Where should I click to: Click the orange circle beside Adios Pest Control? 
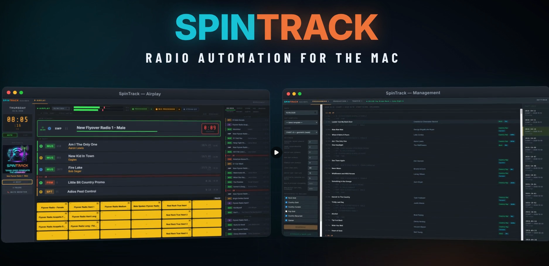point(41,192)
